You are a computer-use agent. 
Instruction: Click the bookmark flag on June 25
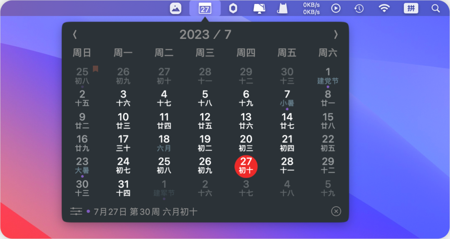coord(96,69)
